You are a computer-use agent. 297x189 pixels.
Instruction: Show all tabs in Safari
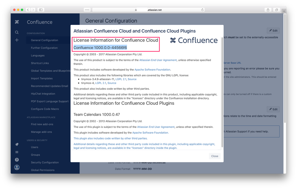tap(276, 10)
